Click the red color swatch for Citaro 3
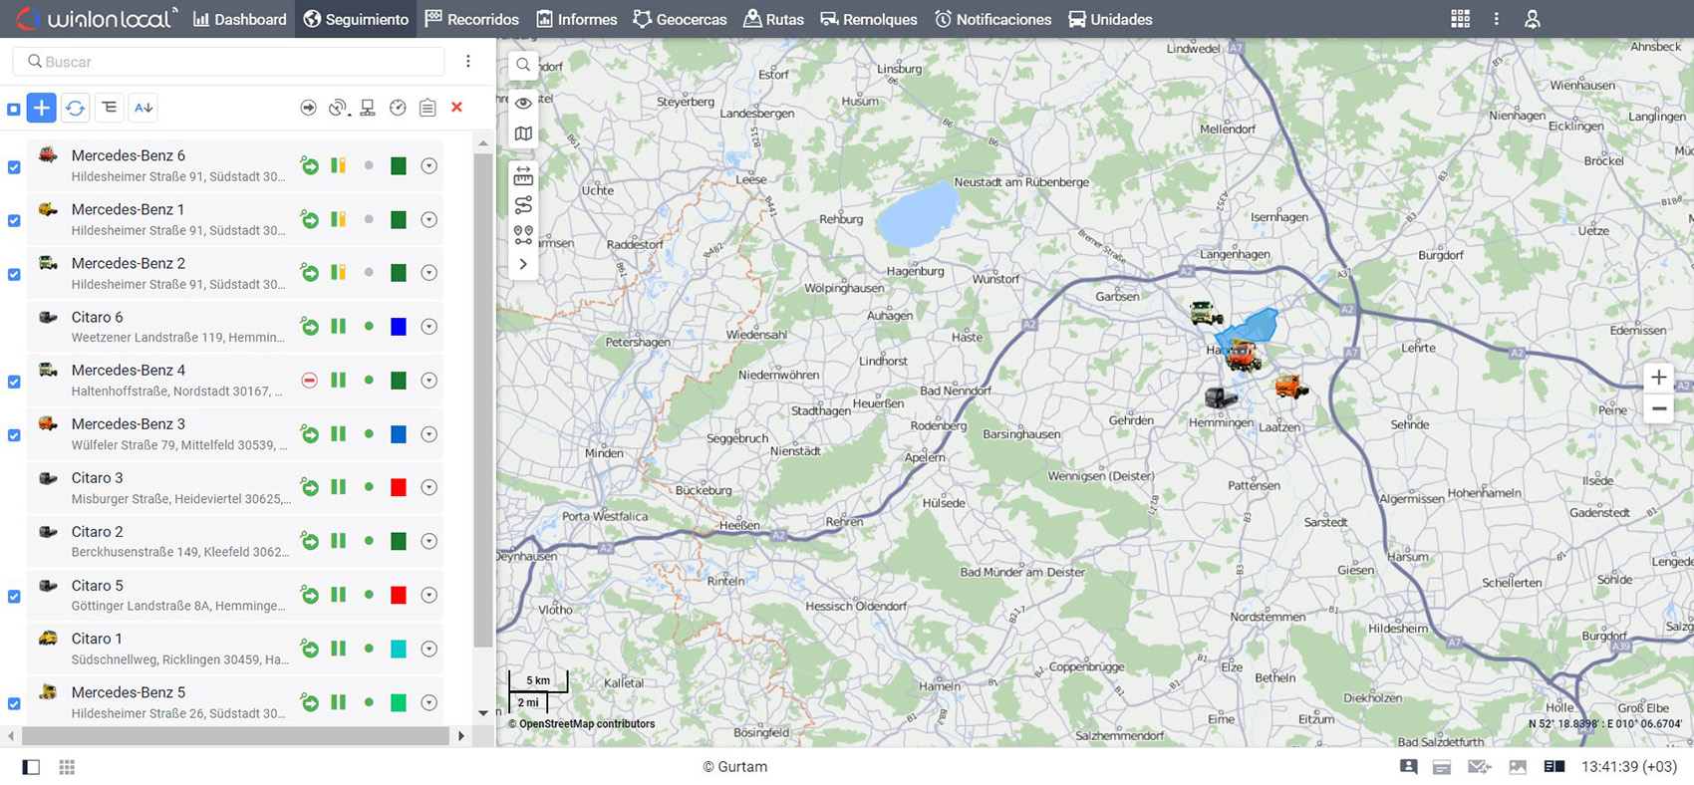Screen dimensions: 1694x785 coord(399,487)
